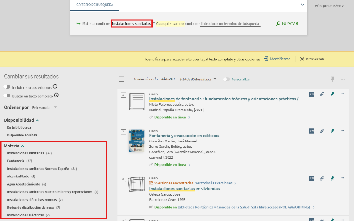Click permalink icon for Instalaciones de fontanería
354x221 pixels.
[322, 94]
